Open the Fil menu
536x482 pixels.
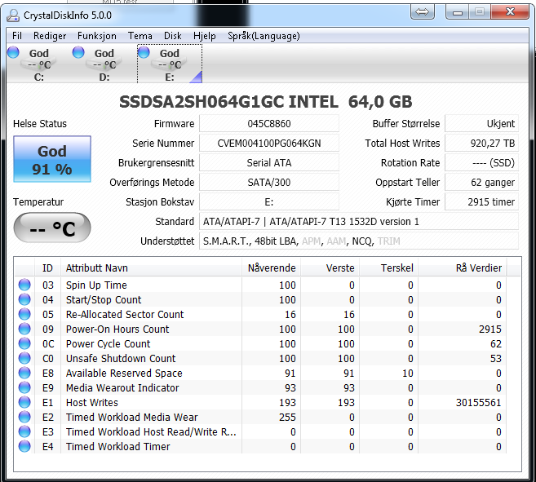click(17, 36)
